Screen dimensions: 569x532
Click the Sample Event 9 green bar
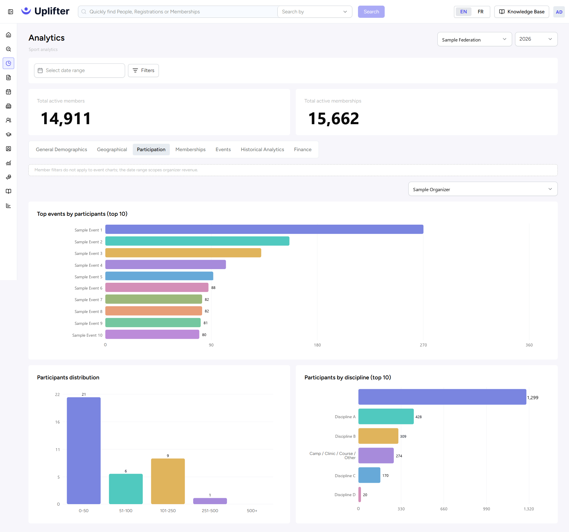pos(153,323)
